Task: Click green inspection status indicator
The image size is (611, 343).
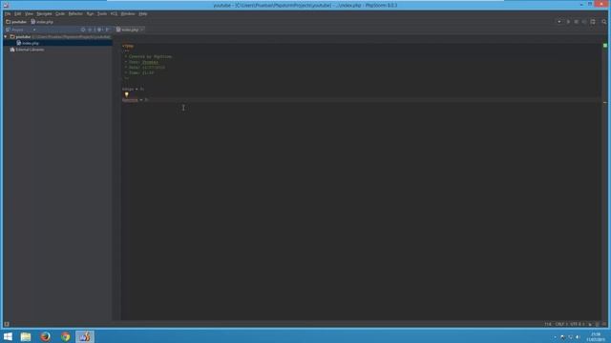Action: [605, 46]
